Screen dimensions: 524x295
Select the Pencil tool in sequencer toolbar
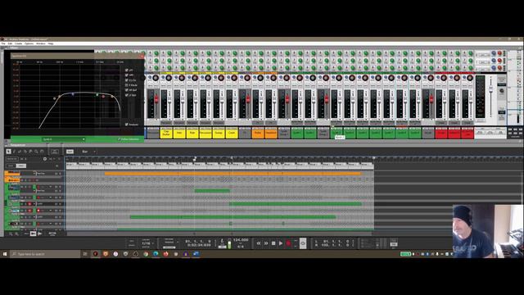pyautogui.click(x=14, y=152)
